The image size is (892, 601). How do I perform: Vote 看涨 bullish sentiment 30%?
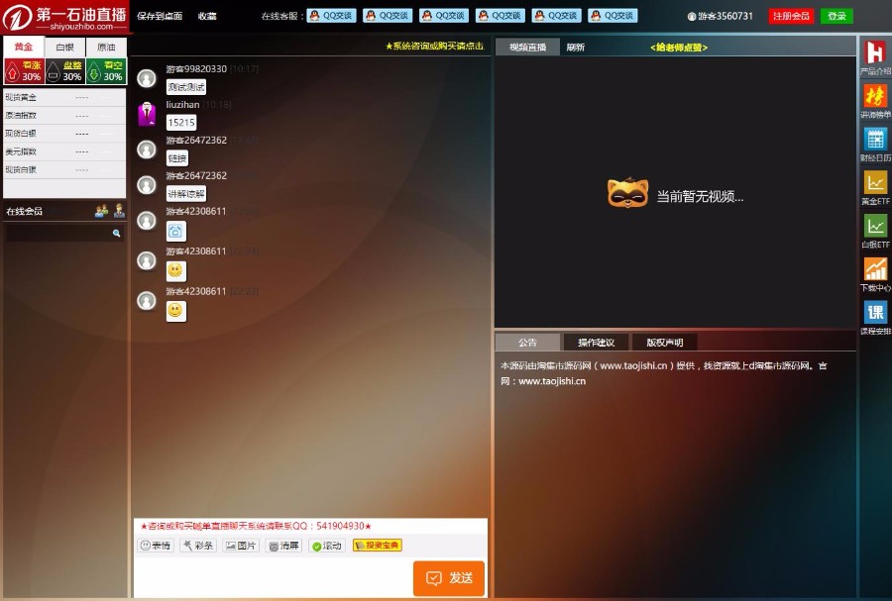coord(23,70)
